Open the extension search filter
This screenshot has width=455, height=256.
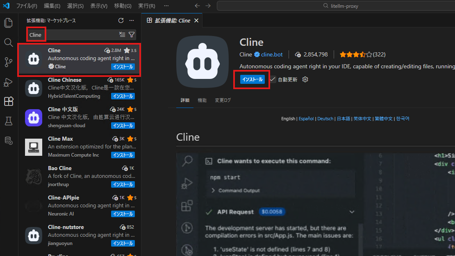click(x=132, y=34)
